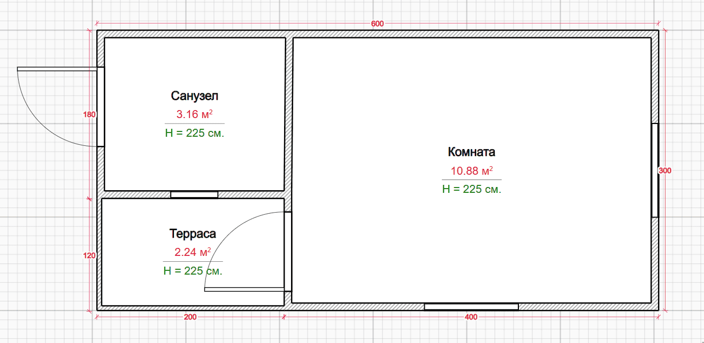Click the 120 left dimension label
The width and height of the screenshot is (704, 343).
[x=89, y=255]
